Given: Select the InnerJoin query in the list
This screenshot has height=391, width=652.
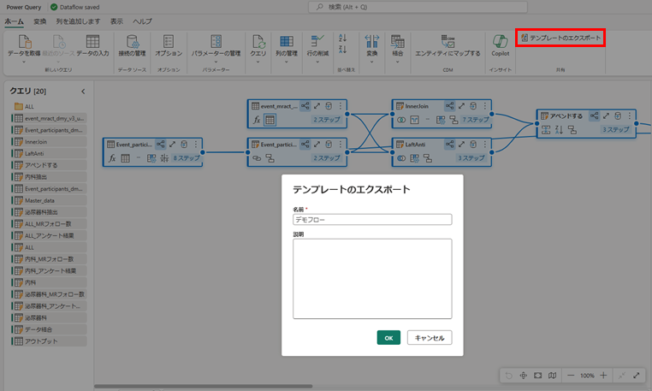Looking at the screenshot, I should [x=49, y=142].
